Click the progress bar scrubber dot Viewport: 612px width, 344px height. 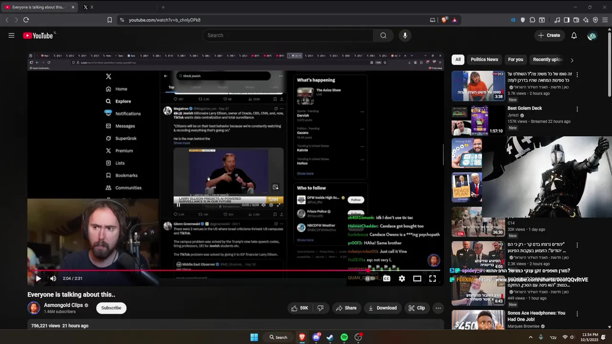pos(369,270)
